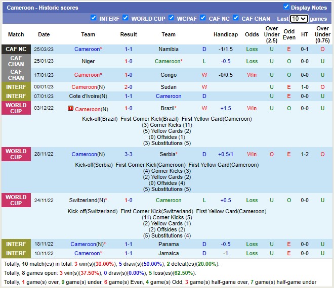
Task: Click the Congo team name
Action: pos(169,75)
